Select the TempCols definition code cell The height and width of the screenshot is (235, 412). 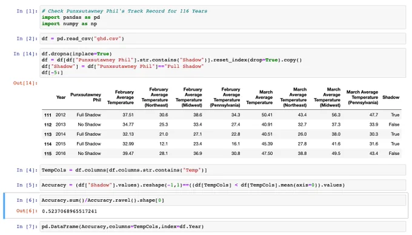(223, 170)
